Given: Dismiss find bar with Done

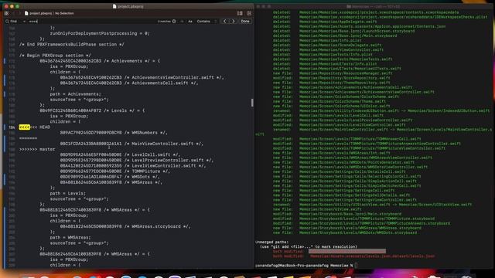Looking at the screenshot, I should point(245,21).
